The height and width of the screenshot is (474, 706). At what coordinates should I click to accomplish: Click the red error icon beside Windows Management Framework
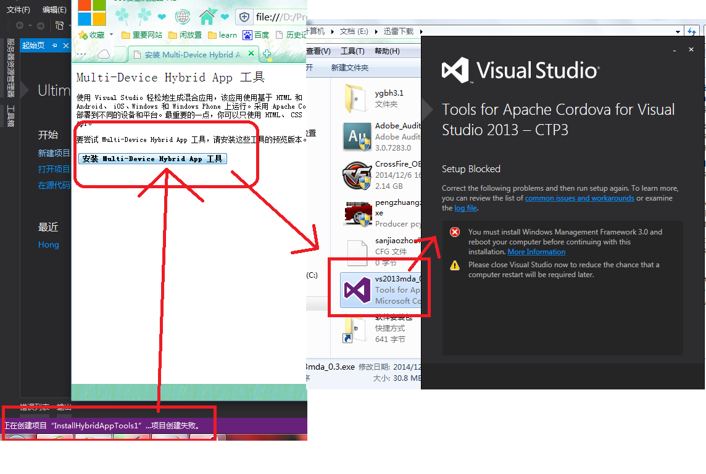coord(455,232)
